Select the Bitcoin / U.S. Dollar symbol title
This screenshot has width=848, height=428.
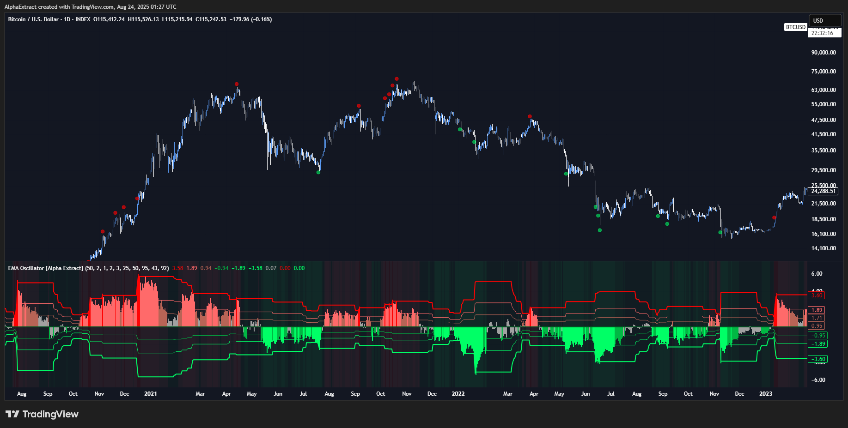[x=33, y=19]
